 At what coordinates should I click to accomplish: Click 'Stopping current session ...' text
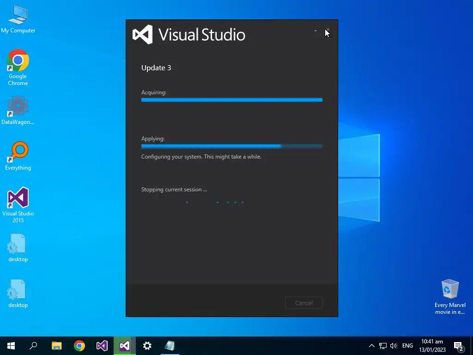174,190
